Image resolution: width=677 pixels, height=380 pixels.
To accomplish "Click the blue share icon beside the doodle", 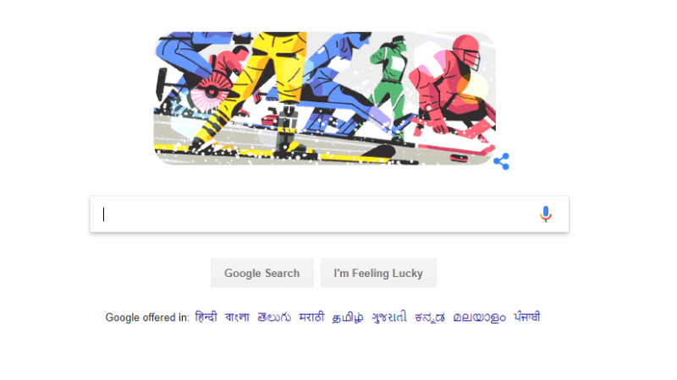I will coord(501,161).
